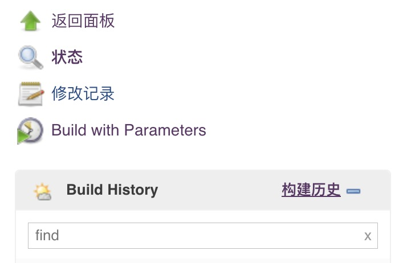Click the green play triangle on build icon
Image resolution: width=399 pixels, height=263 pixels.
click(23, 137)
